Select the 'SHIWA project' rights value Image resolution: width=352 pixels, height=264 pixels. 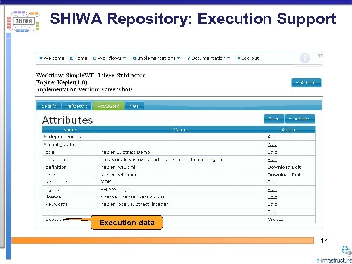[x=117, y=190]
